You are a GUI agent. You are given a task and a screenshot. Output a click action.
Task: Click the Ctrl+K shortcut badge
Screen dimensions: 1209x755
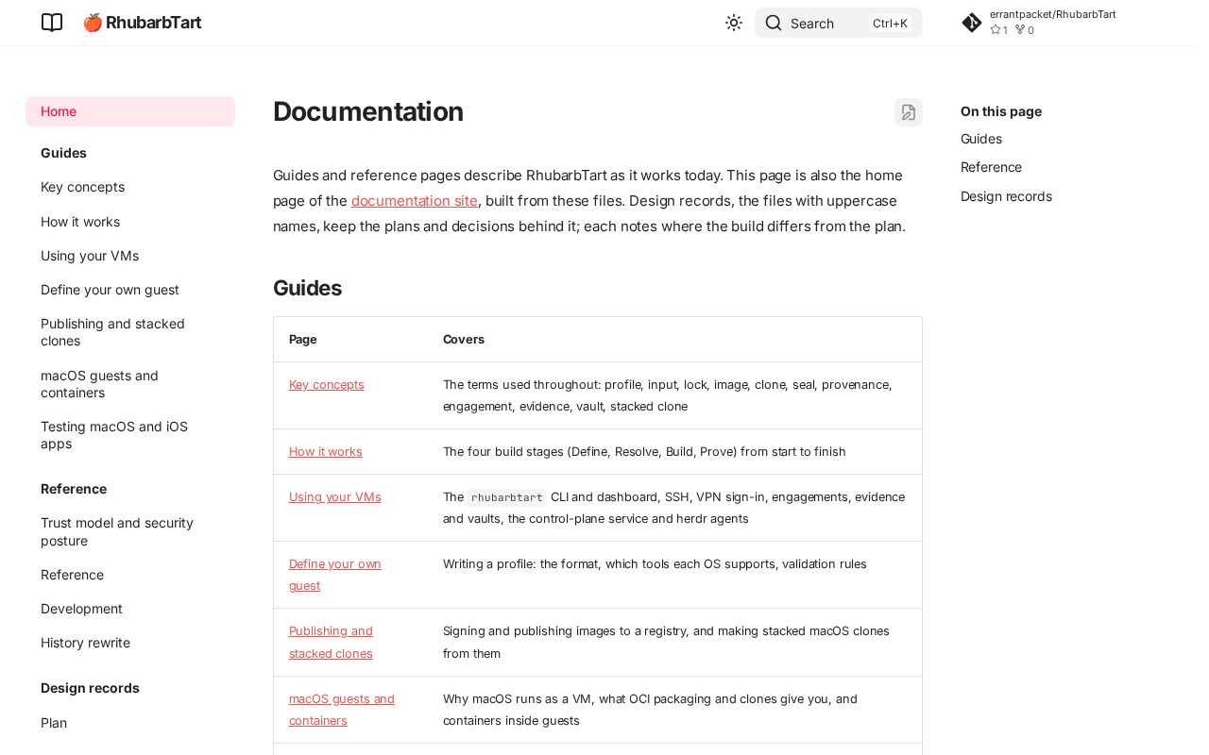coord(890,24)
